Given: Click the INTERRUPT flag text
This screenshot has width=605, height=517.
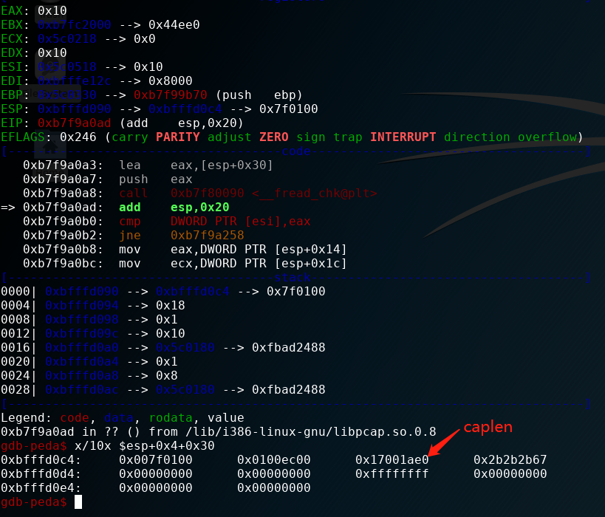Looking at the screenshot, I should [x=403, y=137].
